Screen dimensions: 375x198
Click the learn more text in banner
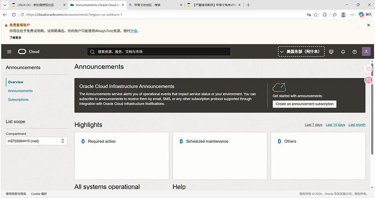pos(15,38)
